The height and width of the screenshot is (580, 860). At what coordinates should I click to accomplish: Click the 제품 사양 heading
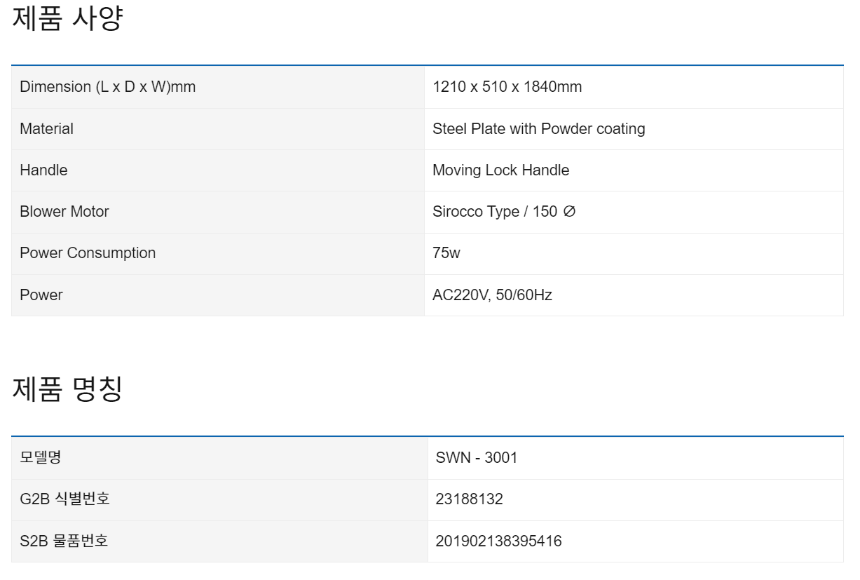click(x=67, y=19)
